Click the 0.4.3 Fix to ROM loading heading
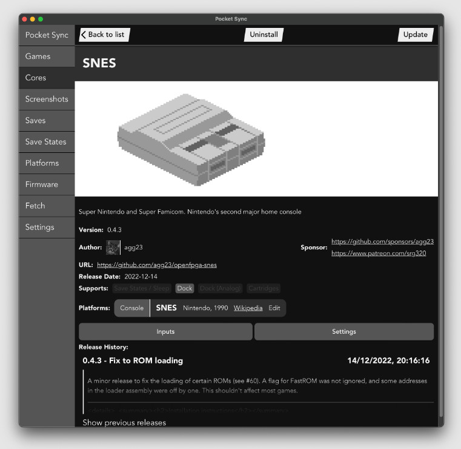Screen dimensions: 461x449 click(133, 360)
